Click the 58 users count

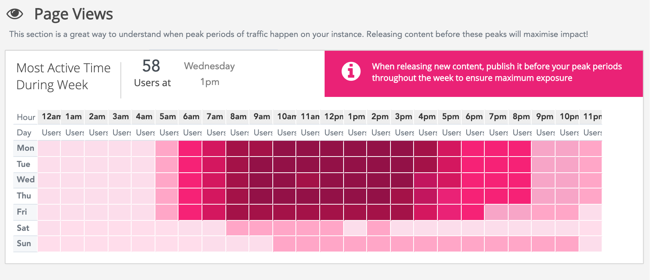point(151,66)
